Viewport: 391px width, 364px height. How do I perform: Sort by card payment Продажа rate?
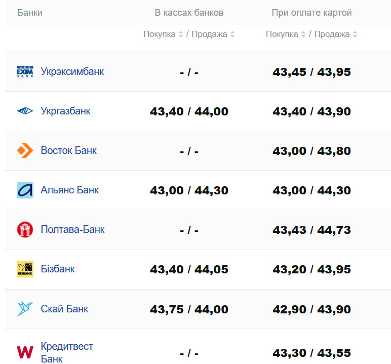[355, 34]
